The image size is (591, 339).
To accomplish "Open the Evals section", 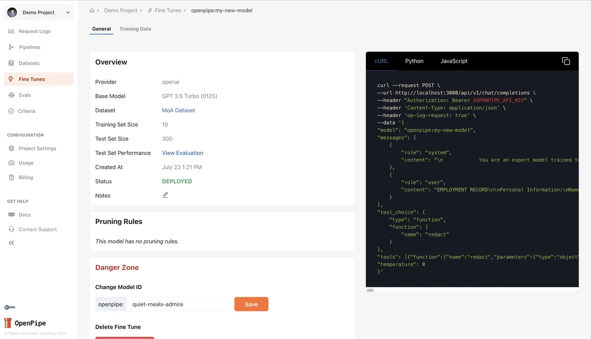I will (x=39, y=95).
